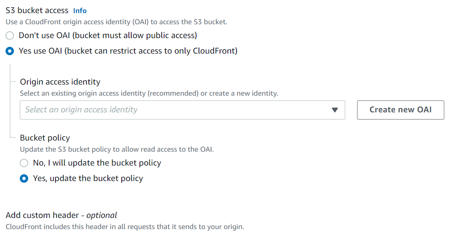Click the Bucket policy heading
The image size is (451, 241).
[x=45, y=138]
